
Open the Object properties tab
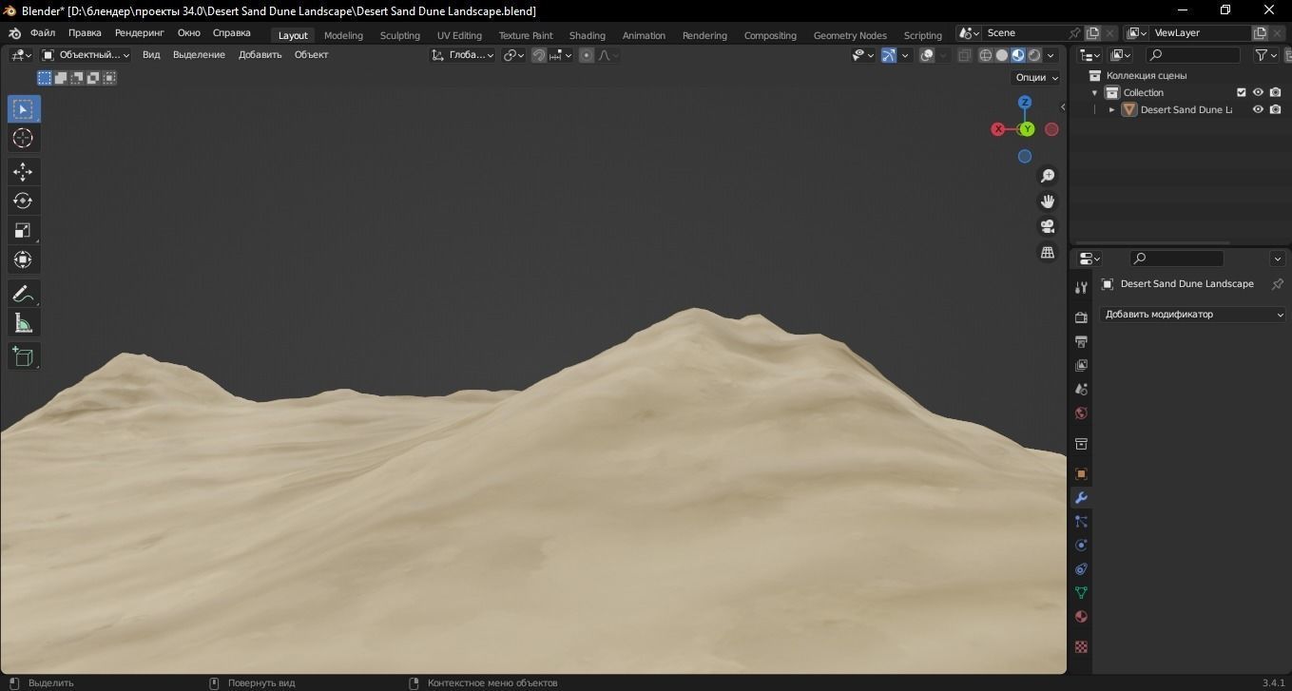point(1081,473)
